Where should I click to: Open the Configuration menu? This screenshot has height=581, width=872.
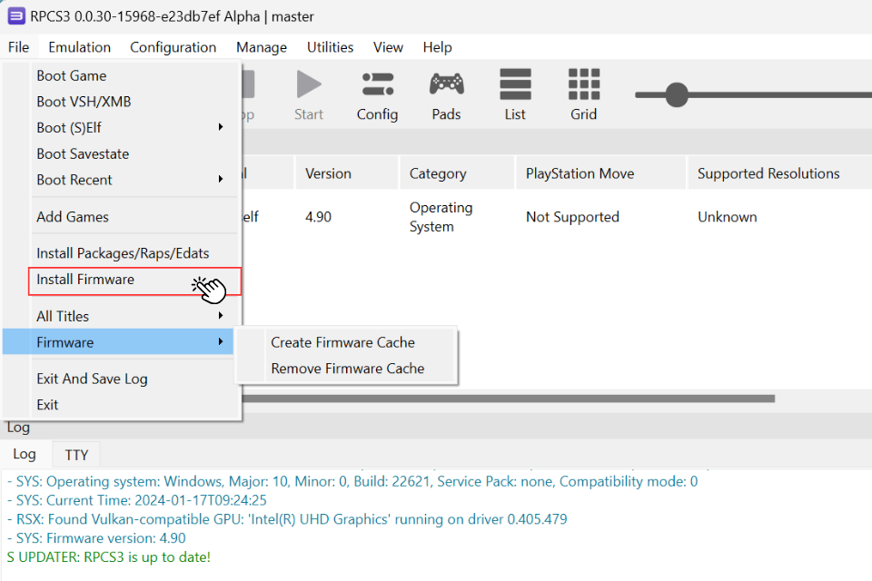(x=173, y=47)
